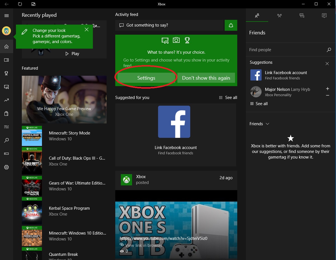
Task: Click the share post icon button
Action: 231,25
